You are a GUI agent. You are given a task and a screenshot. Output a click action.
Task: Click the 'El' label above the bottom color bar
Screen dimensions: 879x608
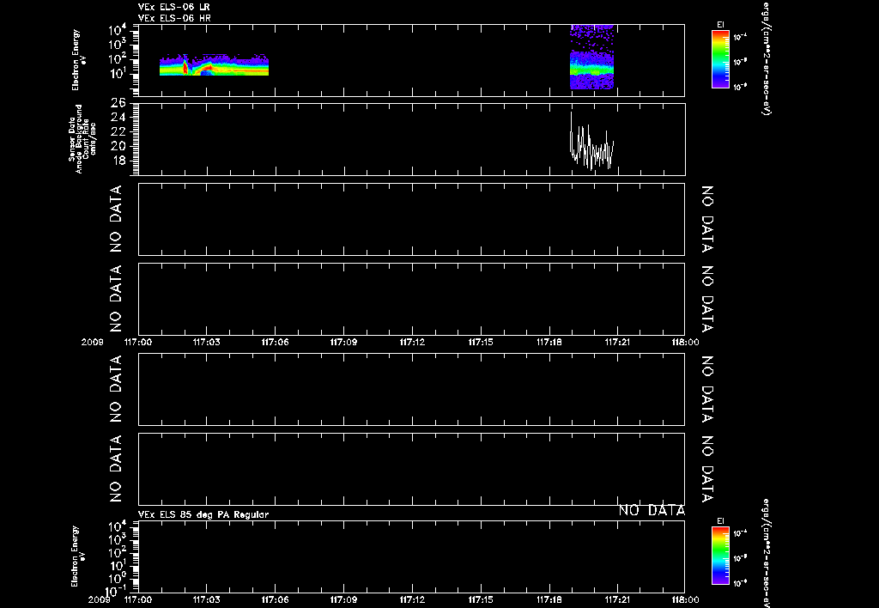(x=720, y=521)
